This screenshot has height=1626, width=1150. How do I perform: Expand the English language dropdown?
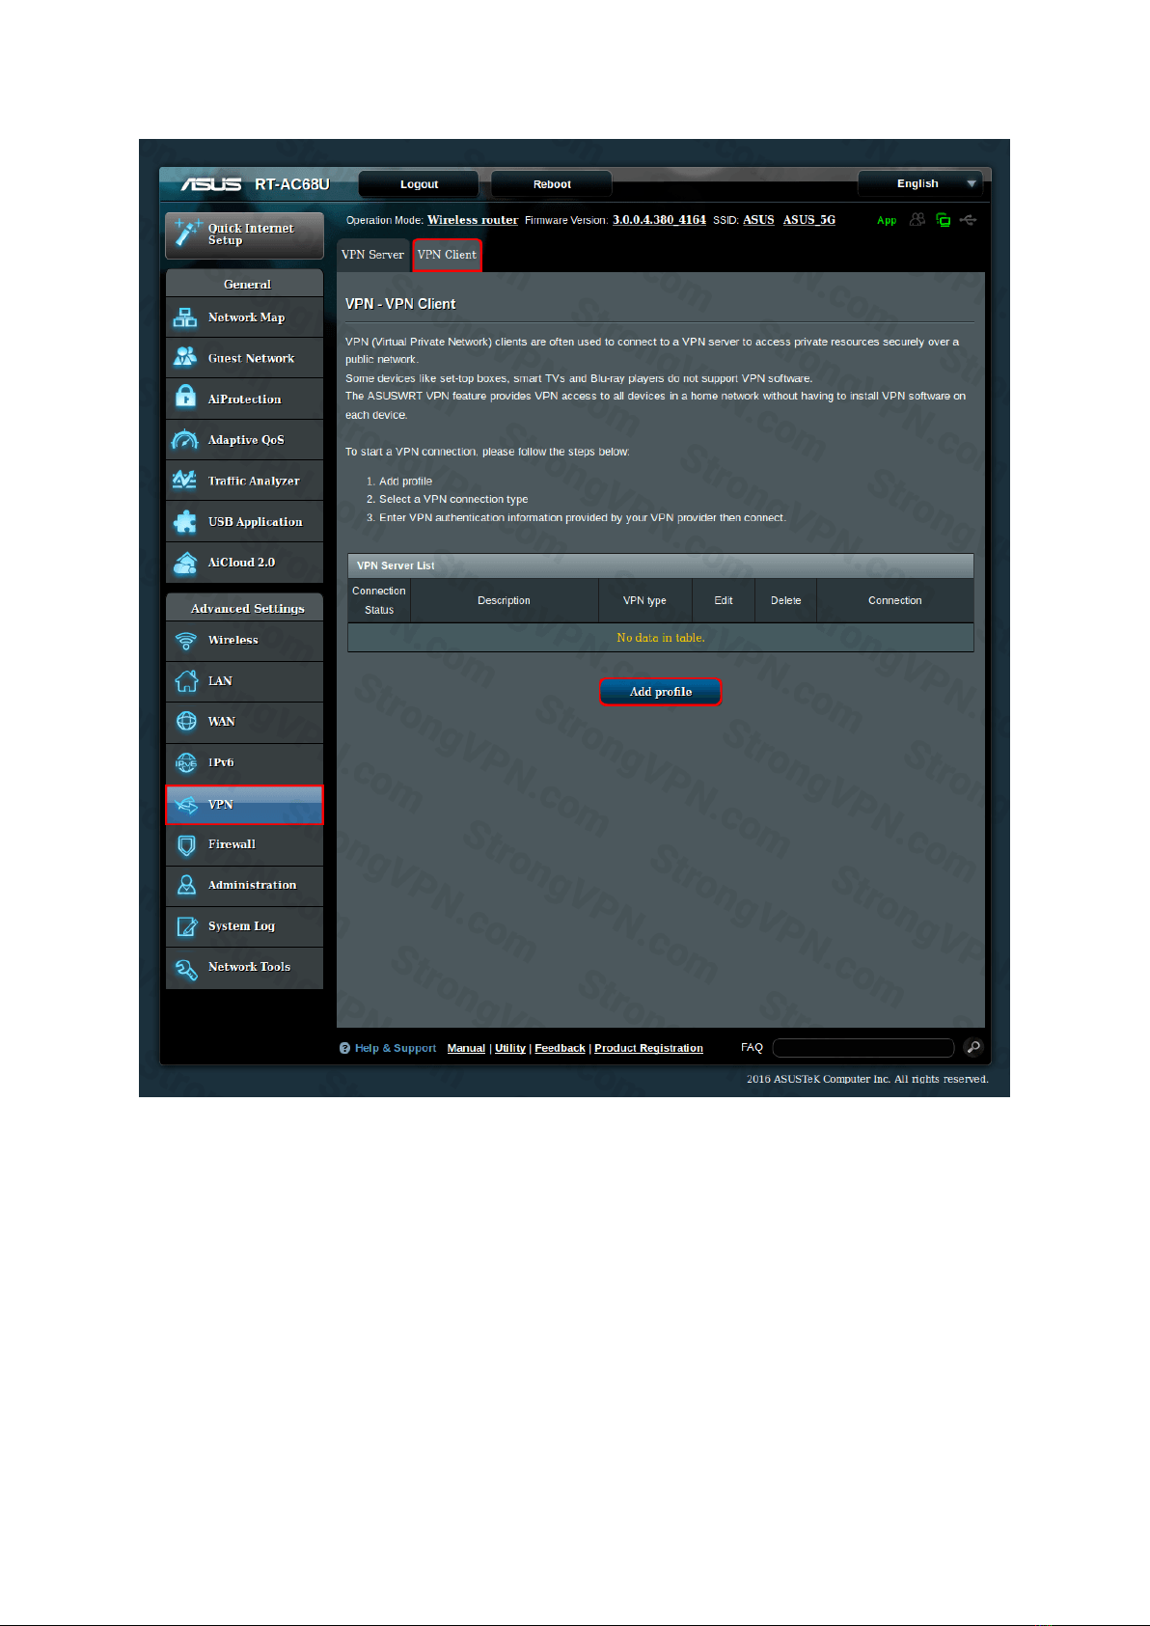pos(920,183)
